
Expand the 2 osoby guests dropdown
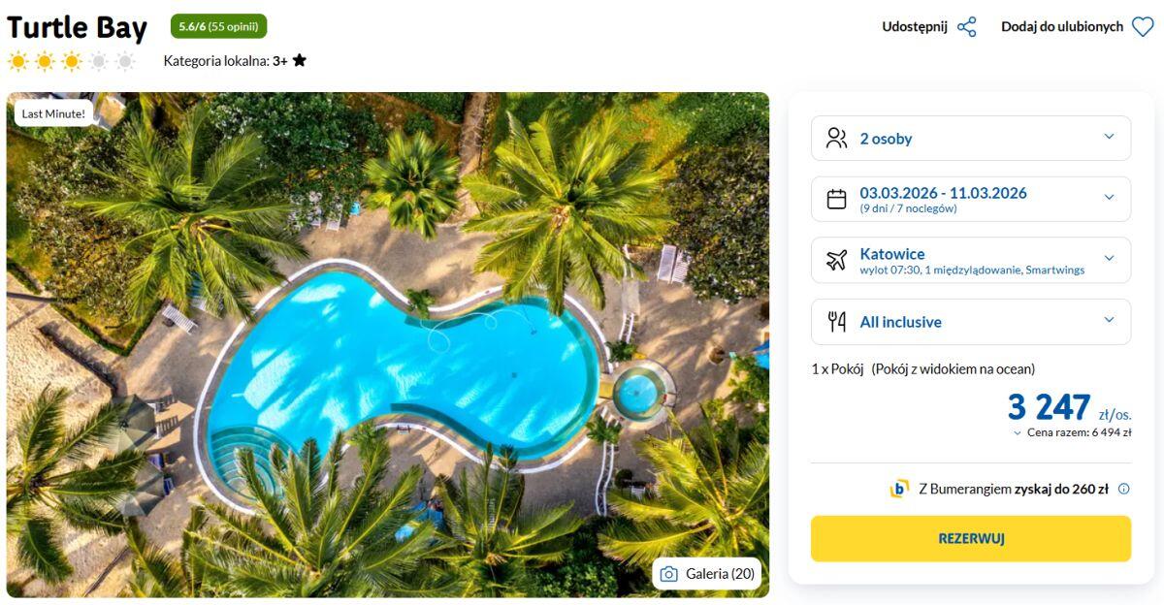1109,138
